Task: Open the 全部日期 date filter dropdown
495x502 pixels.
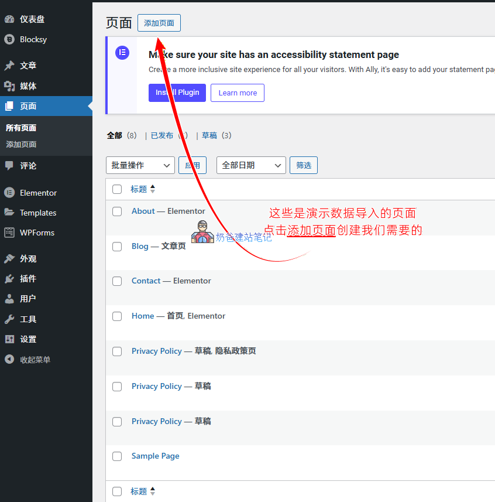Action: point(250,165)
